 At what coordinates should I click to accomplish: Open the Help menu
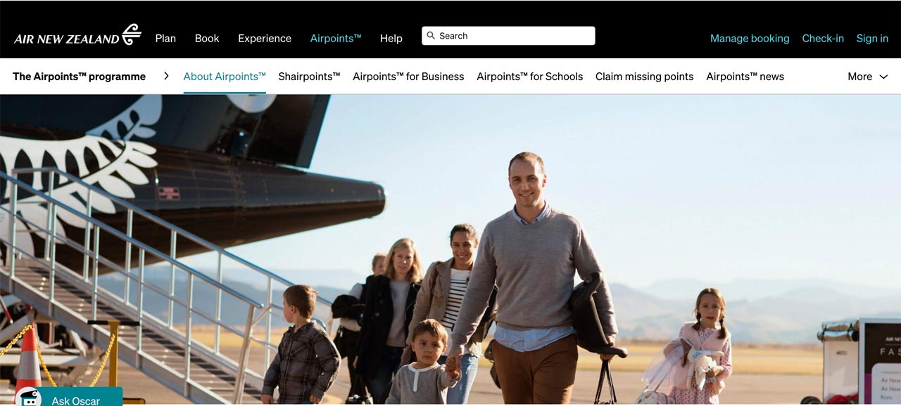(x=391, y=39)
